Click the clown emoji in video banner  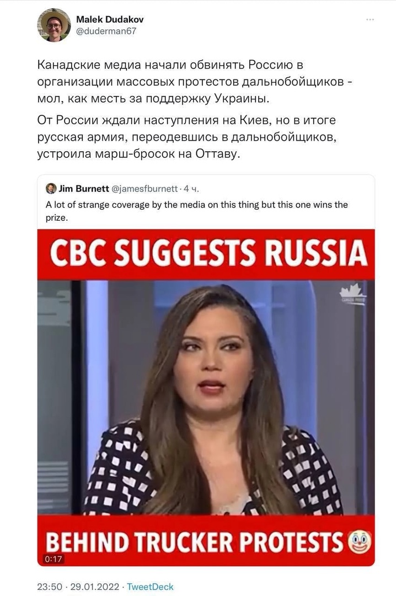point(360,542)
